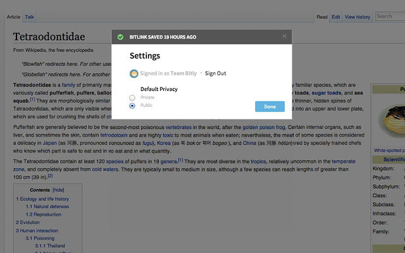Screen dimensions: 405x253
Task: Open the temperate zone link
Action: (343, 161)
